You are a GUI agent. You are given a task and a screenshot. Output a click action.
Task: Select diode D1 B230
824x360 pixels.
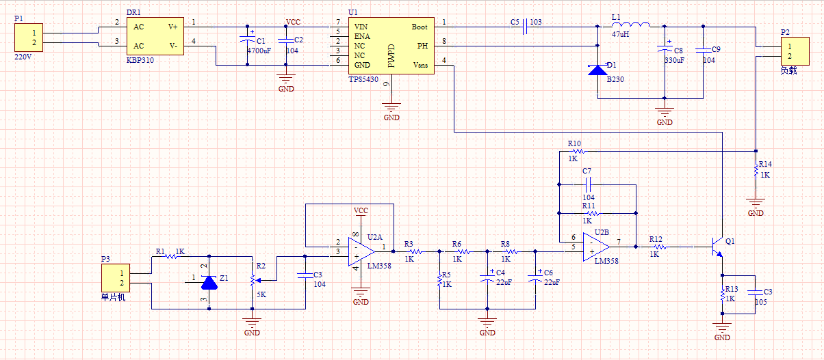point(598,70)
